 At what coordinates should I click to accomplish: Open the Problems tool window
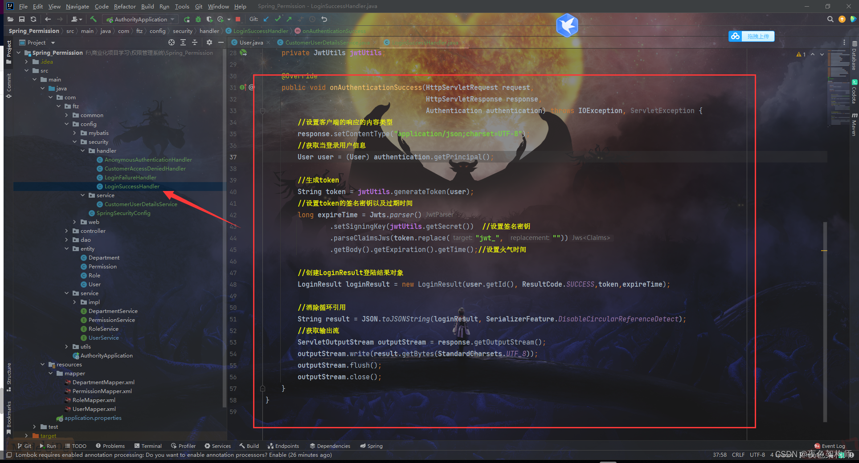tap(110, 446)
